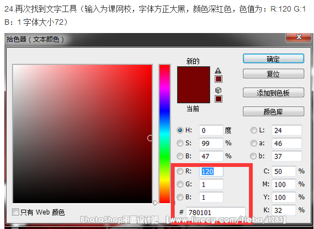This screenshot has height=229, width=314.
Task: Confirm with the 确定 button
Action: pyautogui.click(x=273, y=59)
